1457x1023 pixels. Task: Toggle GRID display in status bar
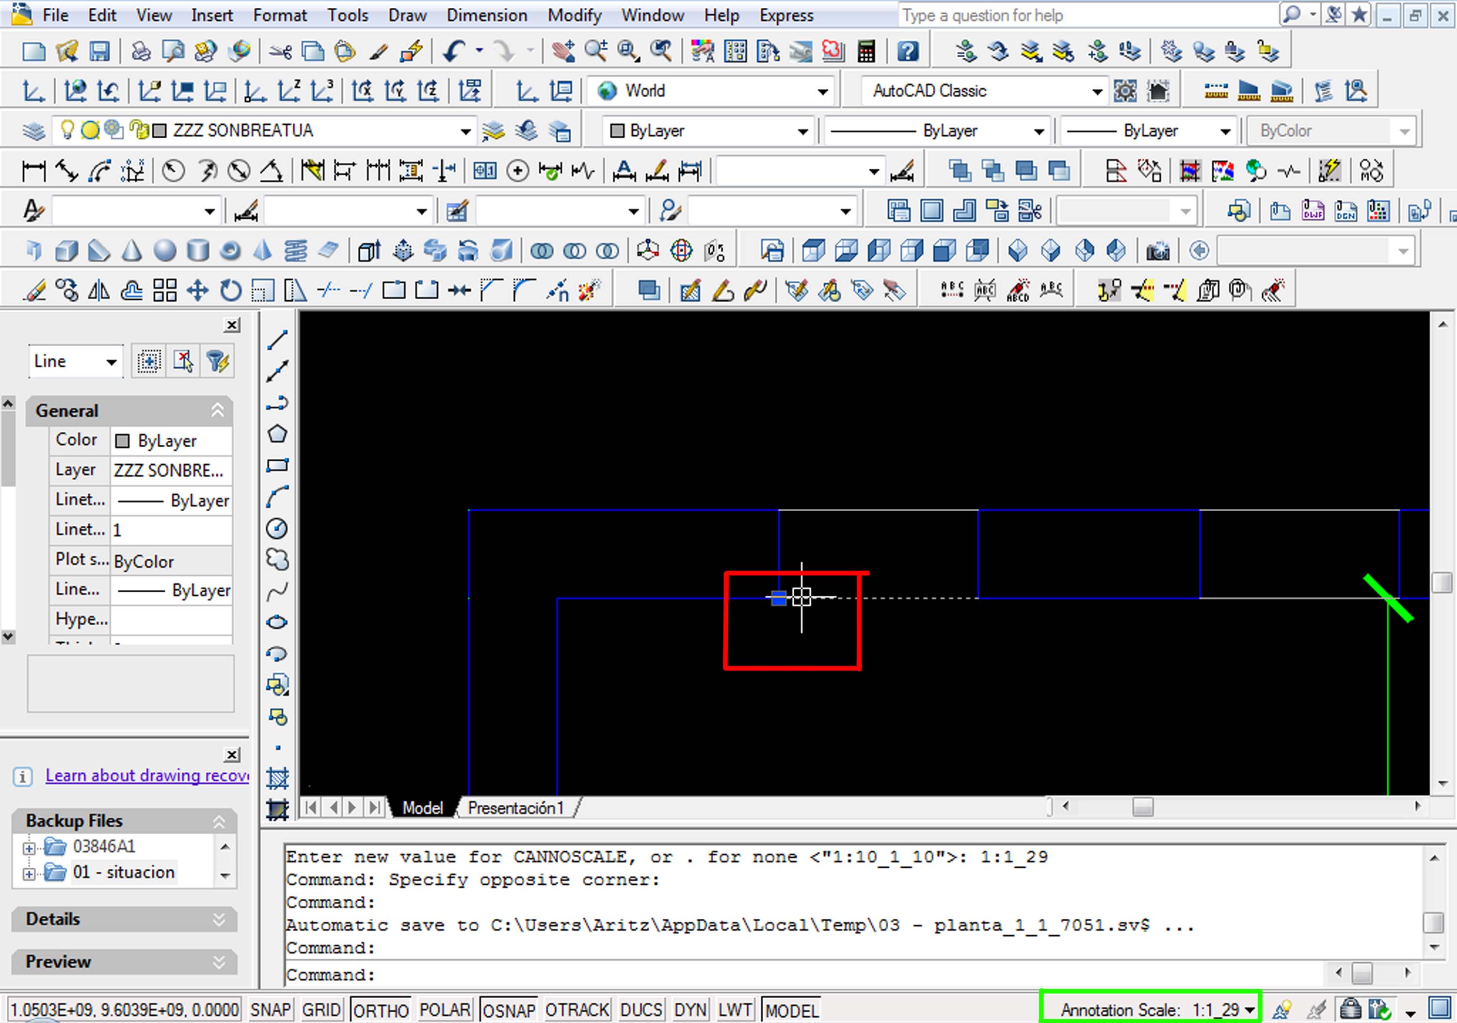click(321, 1010)
